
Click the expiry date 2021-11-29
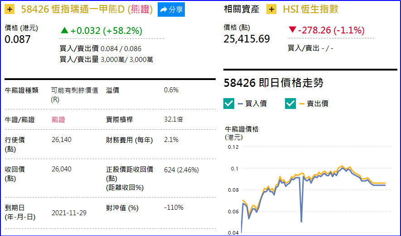[x=69, y=213]
